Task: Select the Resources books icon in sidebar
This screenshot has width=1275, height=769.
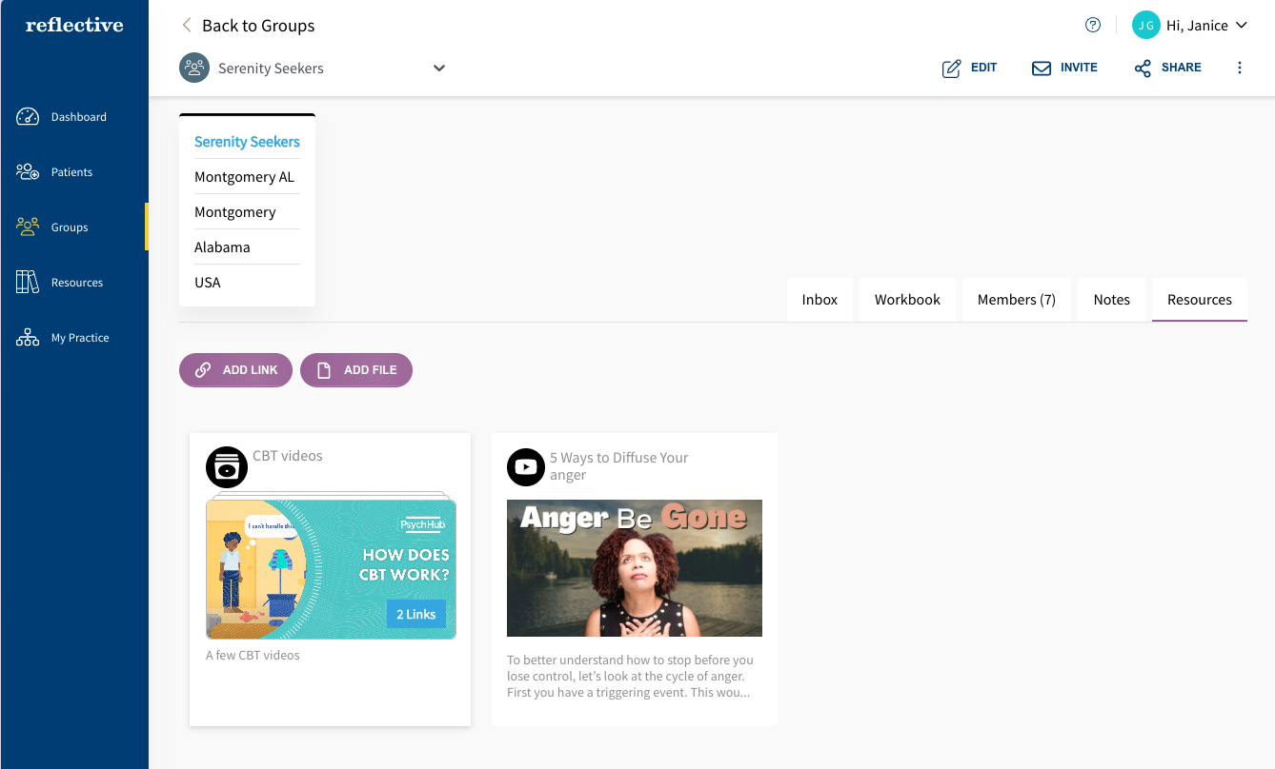Action: tap(28, 283)
